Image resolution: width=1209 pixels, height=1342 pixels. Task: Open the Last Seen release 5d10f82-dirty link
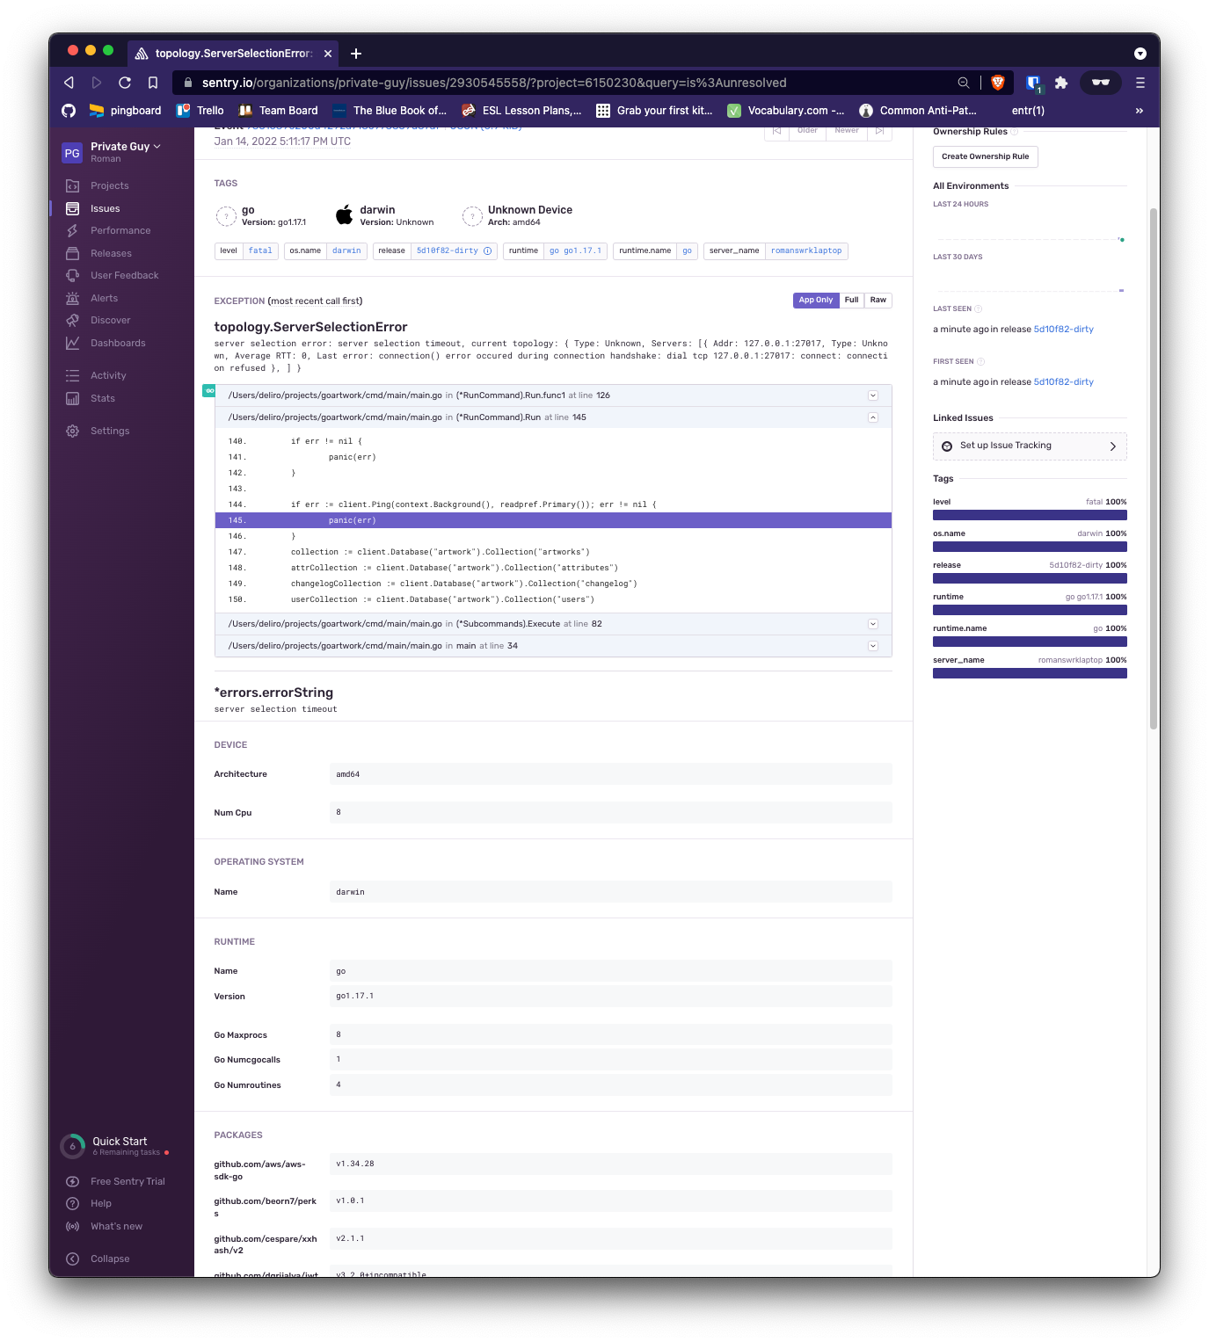tap(1064, 330)
